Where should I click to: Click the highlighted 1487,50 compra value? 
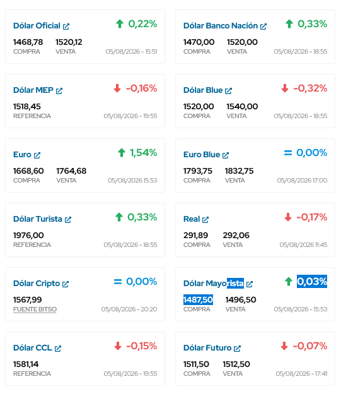coord(198,300)
